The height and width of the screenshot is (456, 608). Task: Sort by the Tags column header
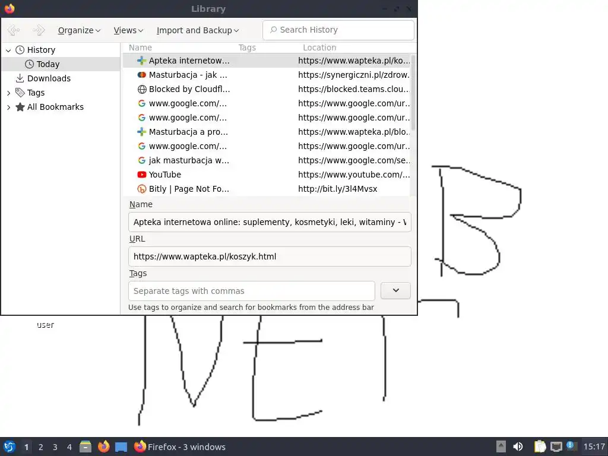coord(247,47)
